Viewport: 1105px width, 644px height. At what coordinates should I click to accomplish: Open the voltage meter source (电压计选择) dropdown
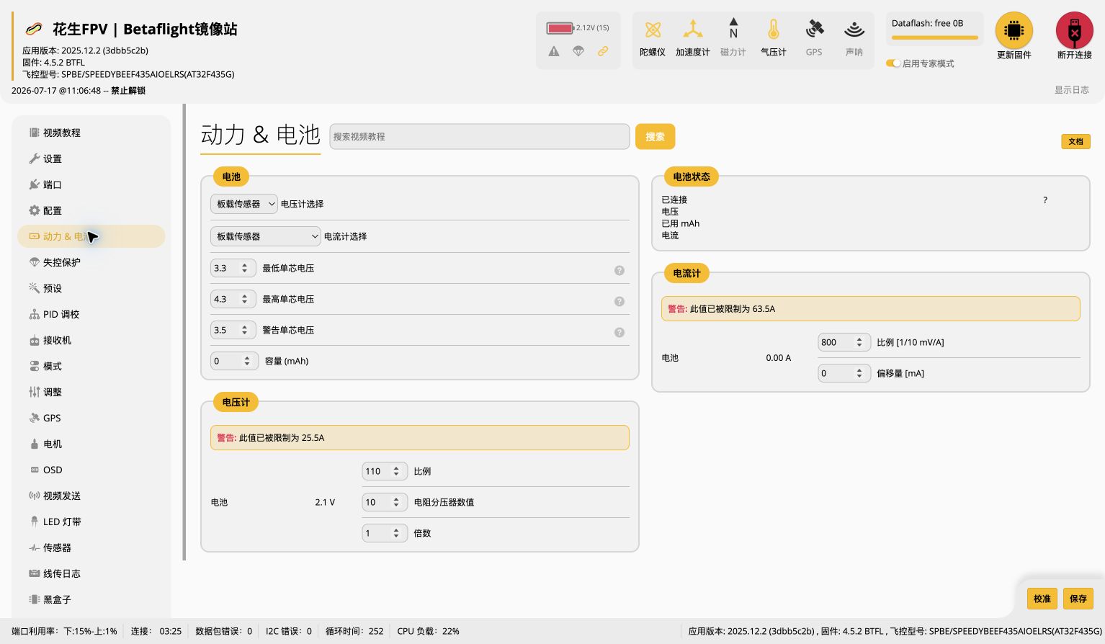click(244, 204)
